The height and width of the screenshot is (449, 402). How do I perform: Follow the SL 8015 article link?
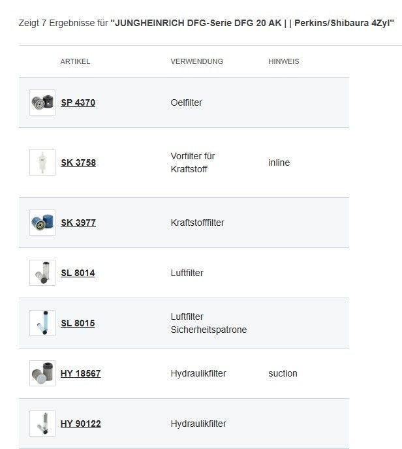[78, 323]
